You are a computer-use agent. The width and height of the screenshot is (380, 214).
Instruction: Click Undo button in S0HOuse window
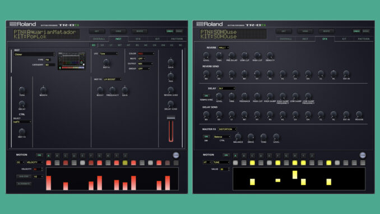pyautogui.click(x=356, y=31)
